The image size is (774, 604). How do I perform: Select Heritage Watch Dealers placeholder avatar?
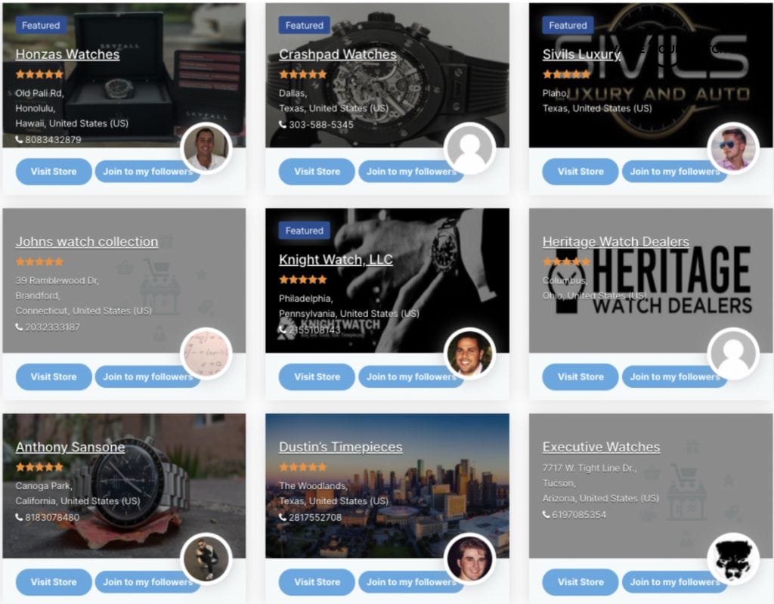click(x=733, y=353)
